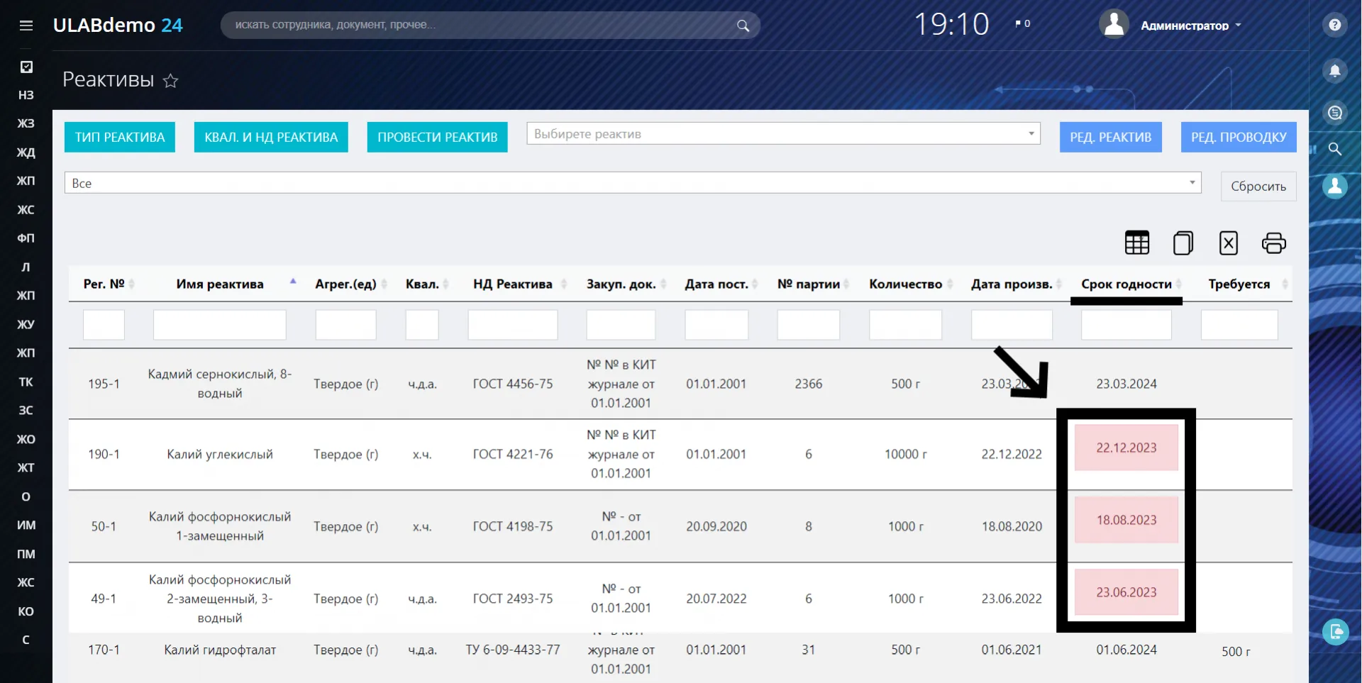Click КВАЛ. И НД РЕАКТИВА button
This screenshot has width=1362, height=683.
(x=271, y=137)
